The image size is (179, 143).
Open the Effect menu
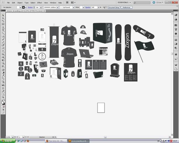coord(39,3)
